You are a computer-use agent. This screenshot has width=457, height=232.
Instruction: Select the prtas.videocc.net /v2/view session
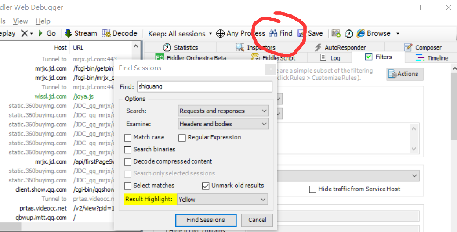[x=57, y=208]
